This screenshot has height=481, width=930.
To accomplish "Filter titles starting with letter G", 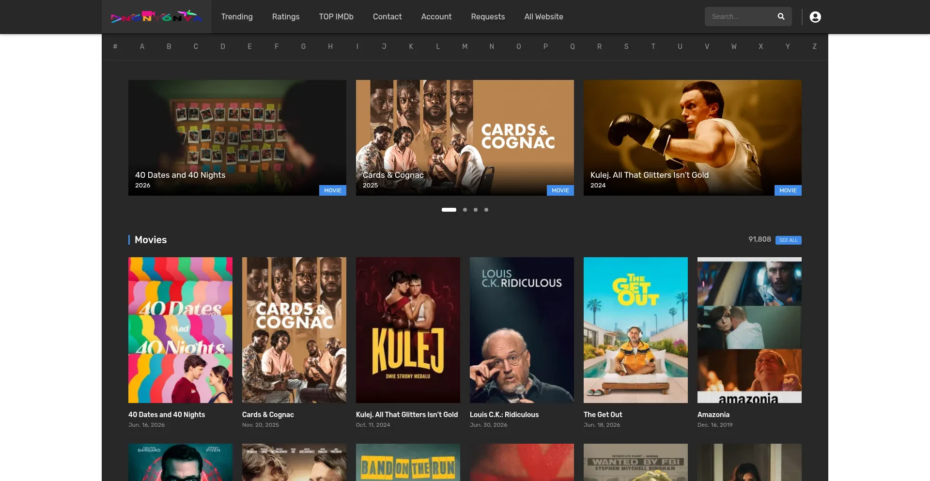I will coord(303,47).
